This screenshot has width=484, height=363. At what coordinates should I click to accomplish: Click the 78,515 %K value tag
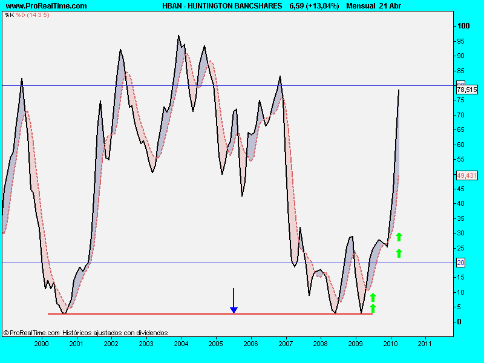click(467, 90)
